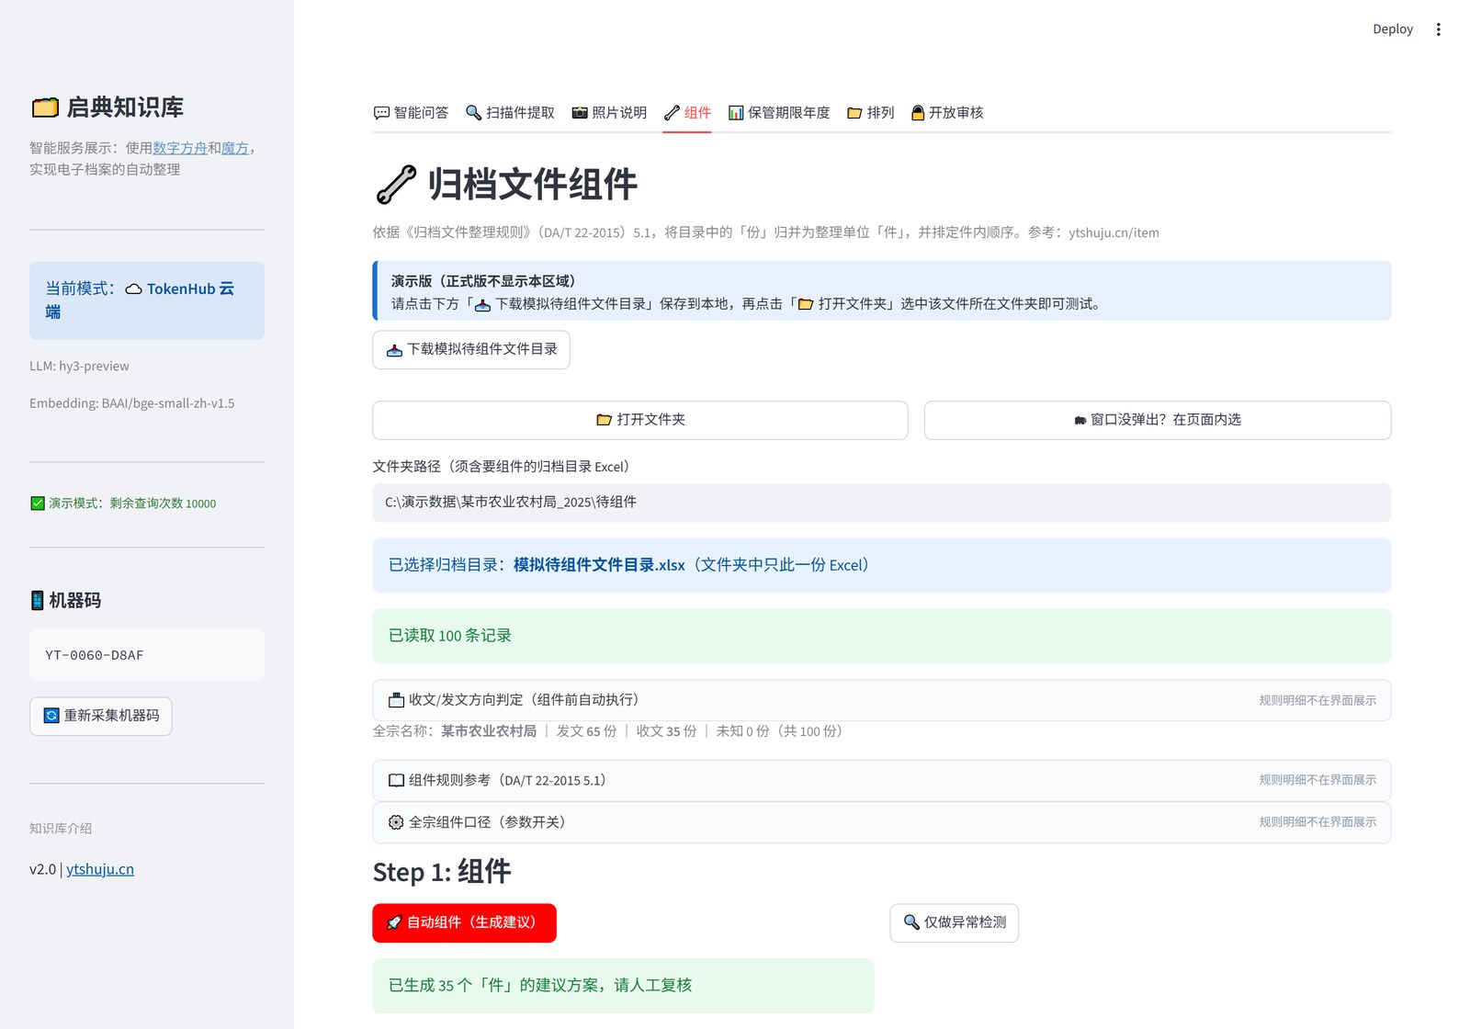Click the 已选择归档目录 file notice
This screenshot has height=1029, width=1470.
(x=882, y=565)
